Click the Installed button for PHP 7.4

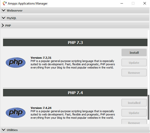[134, 103]
